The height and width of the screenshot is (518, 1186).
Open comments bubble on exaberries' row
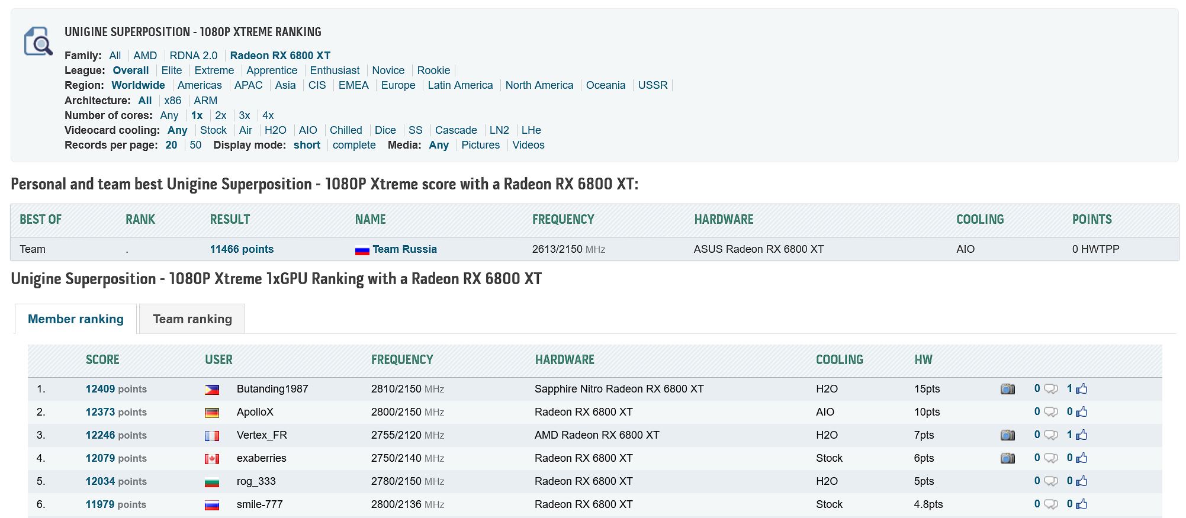click(1051, 458)
